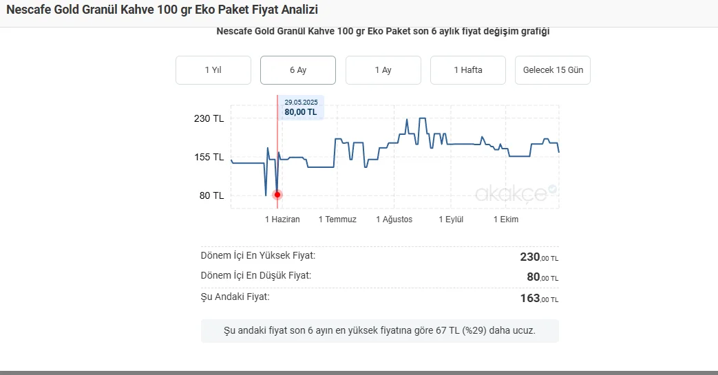Click the red data point on chart
Image resolution: width=718 pixels, height=375 pixels.
277,195
